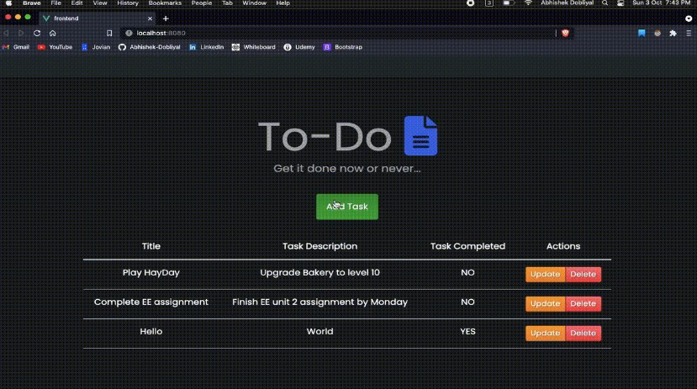Update the Play HayDay task
Viewport: 697px width, 389px height.
tap(545, 274)
